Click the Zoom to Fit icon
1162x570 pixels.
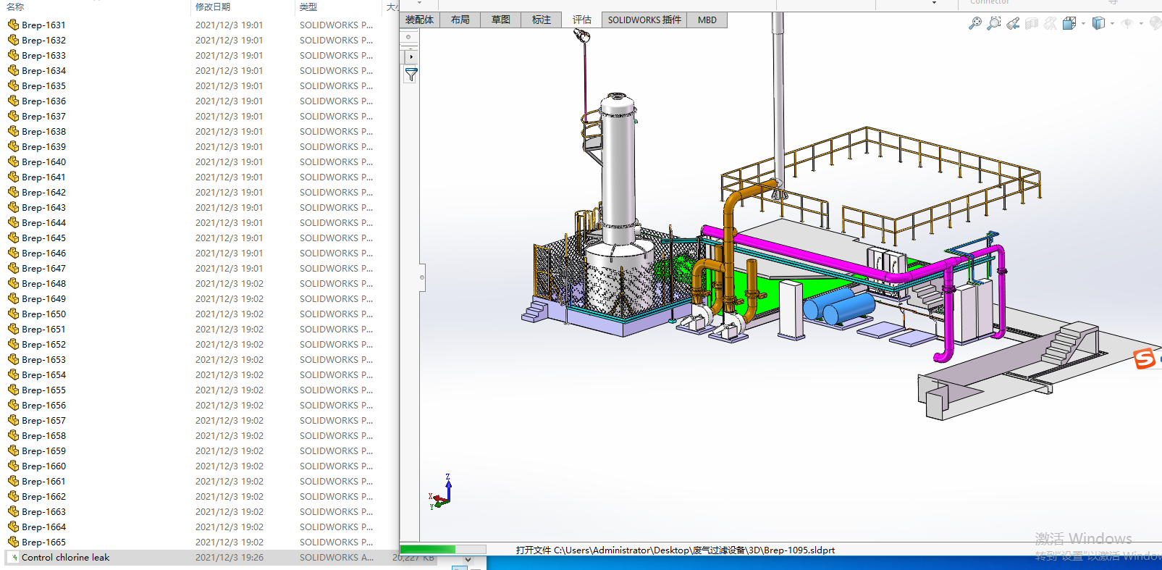click(x=975, y=23)
